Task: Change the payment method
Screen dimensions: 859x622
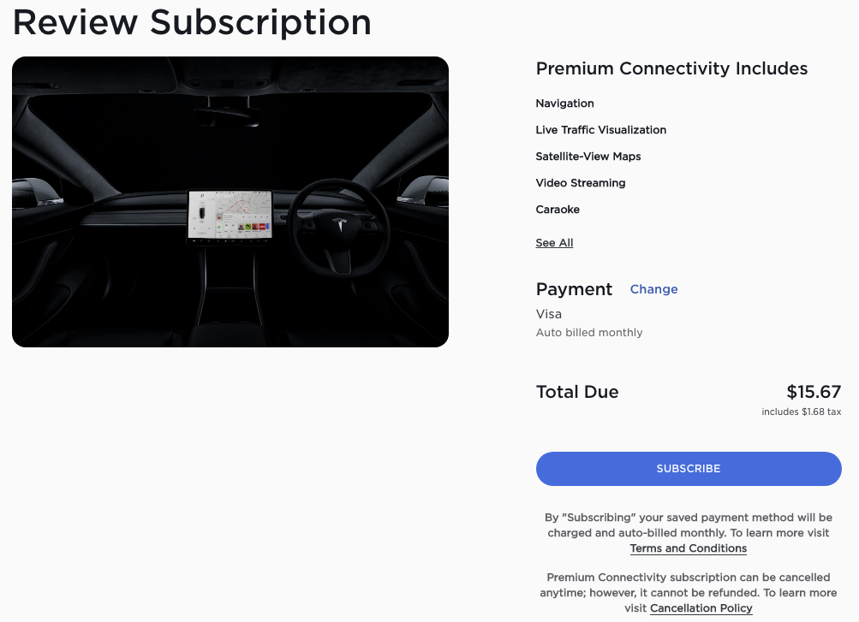Action: click(x=653, y=289)
